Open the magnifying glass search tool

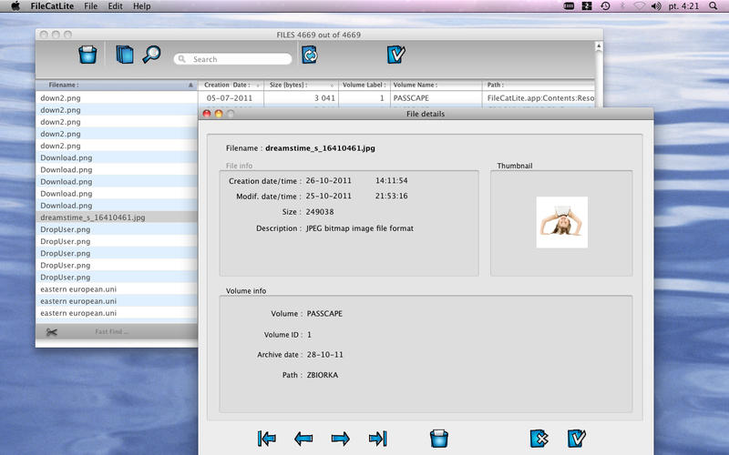[151, 55]
